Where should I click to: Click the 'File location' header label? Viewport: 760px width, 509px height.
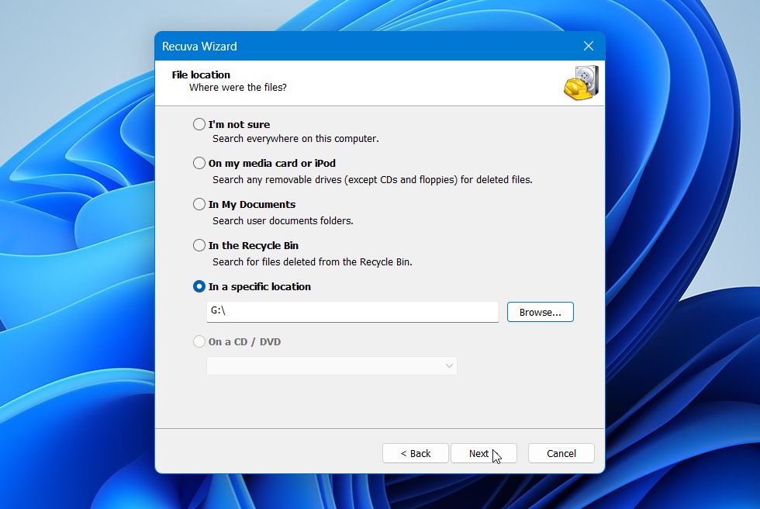[x=199, y=74]
